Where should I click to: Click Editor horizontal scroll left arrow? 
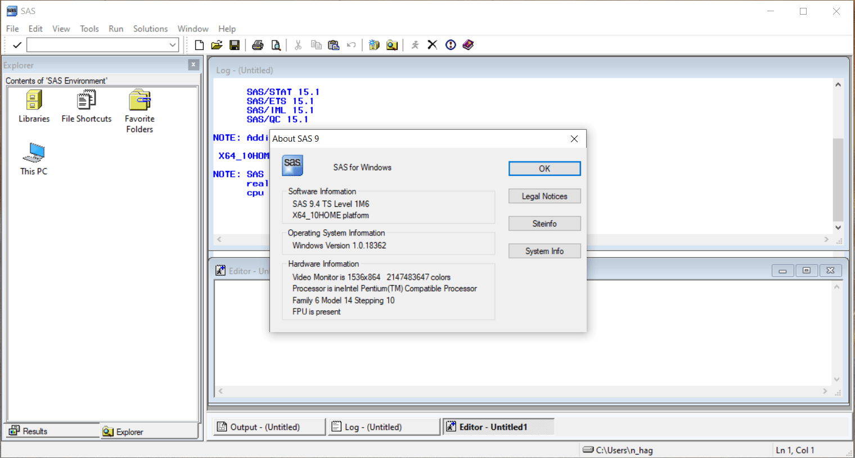pyautogui.click(x=220, y=391)
